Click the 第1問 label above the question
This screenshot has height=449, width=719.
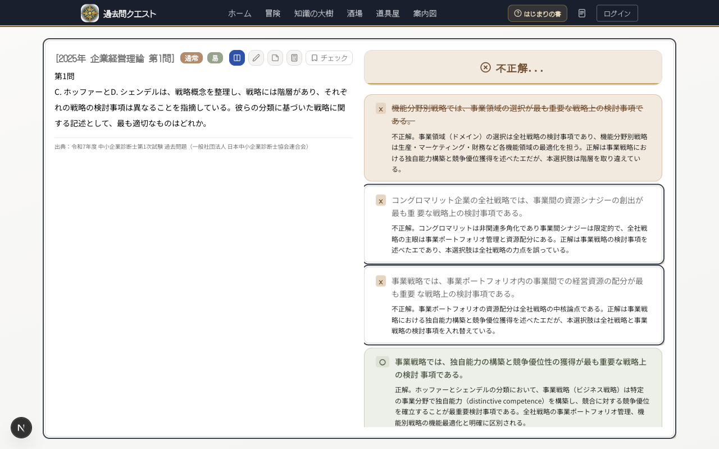65,76
